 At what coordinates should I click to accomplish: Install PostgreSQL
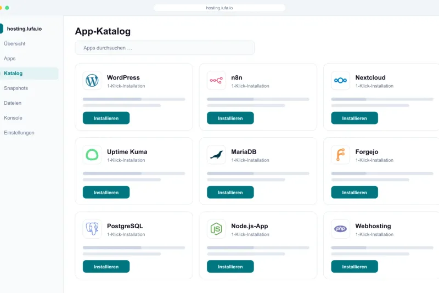coord(106,267)
